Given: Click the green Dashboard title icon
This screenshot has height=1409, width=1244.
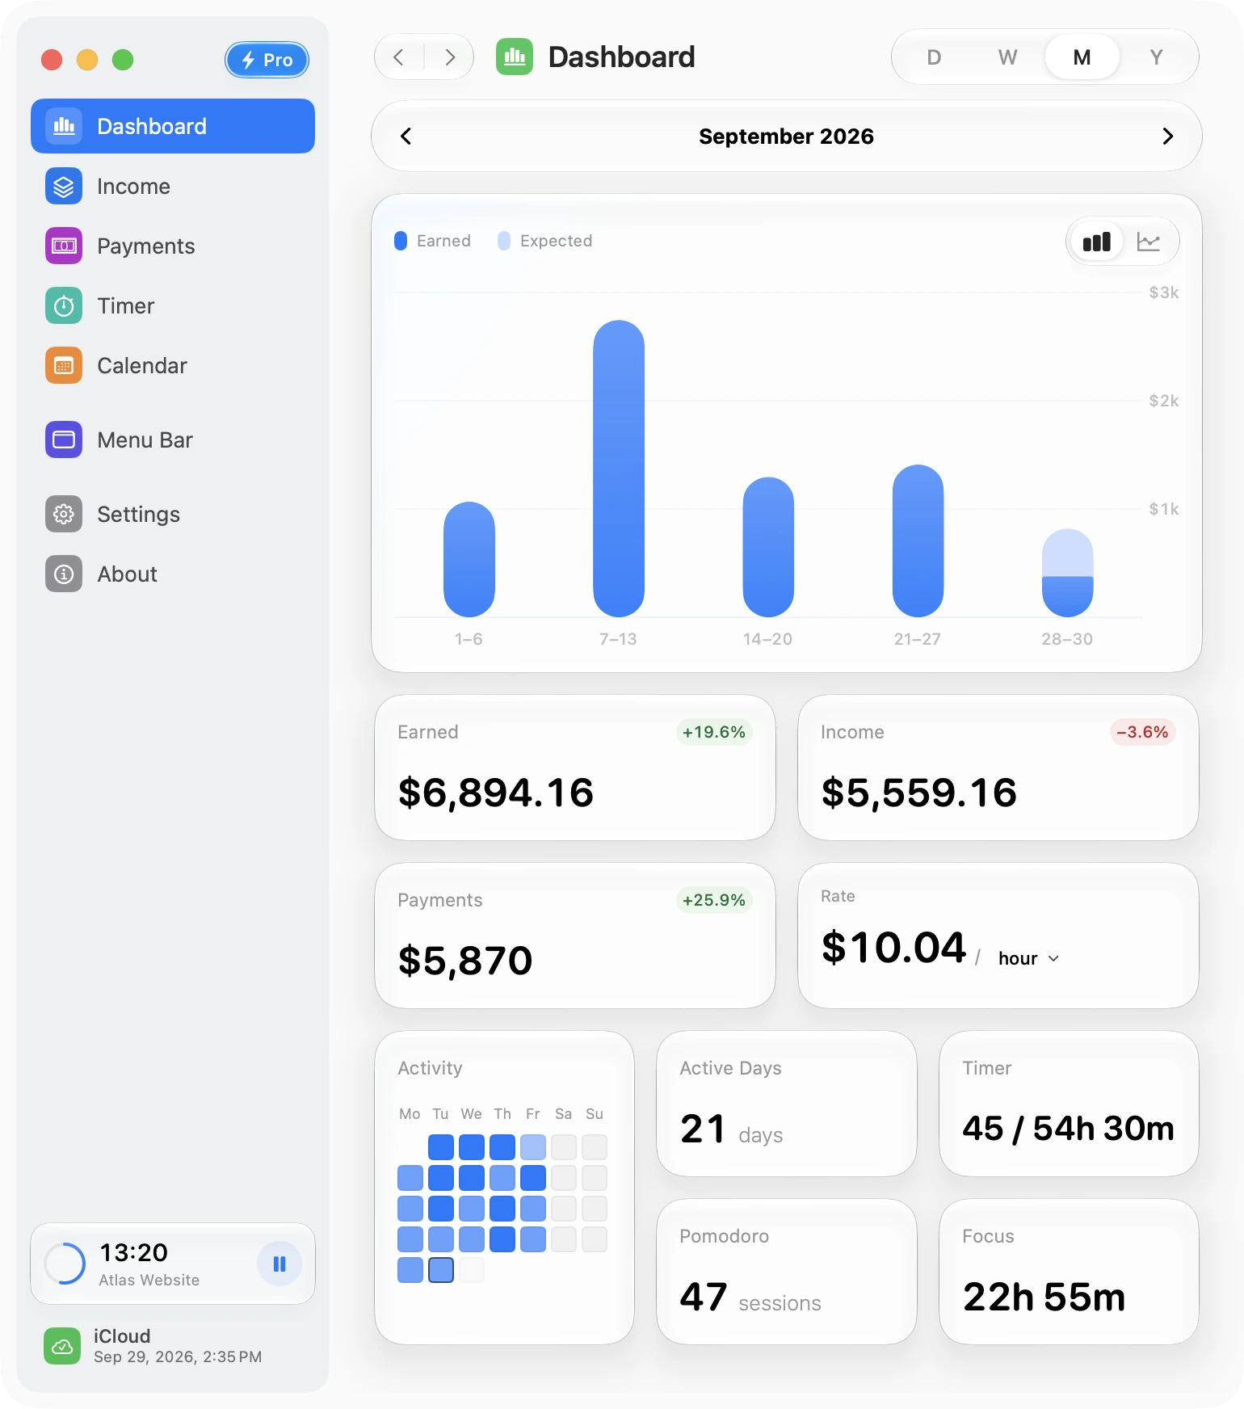Looking at the screenshot, I should 515,57.
